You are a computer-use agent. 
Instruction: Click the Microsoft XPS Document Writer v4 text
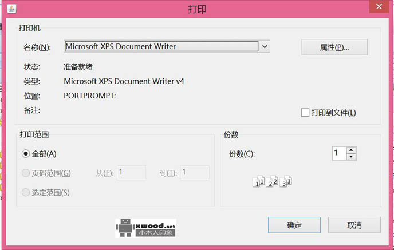click(124, 81)
